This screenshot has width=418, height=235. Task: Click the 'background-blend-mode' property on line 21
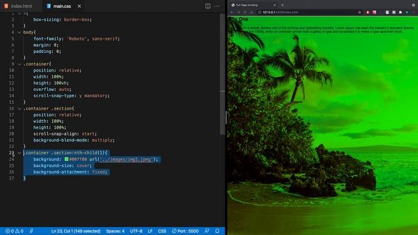click(x=61, y=140)
